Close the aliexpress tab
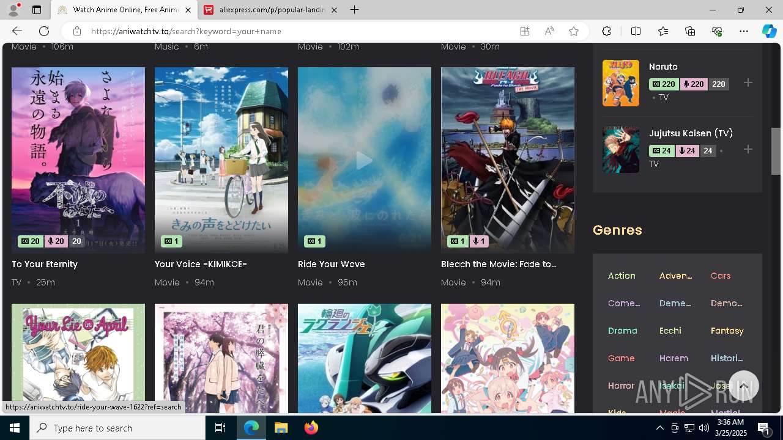Image resolution: width=783 pixels, height=440 pixels. coord(334,10)
